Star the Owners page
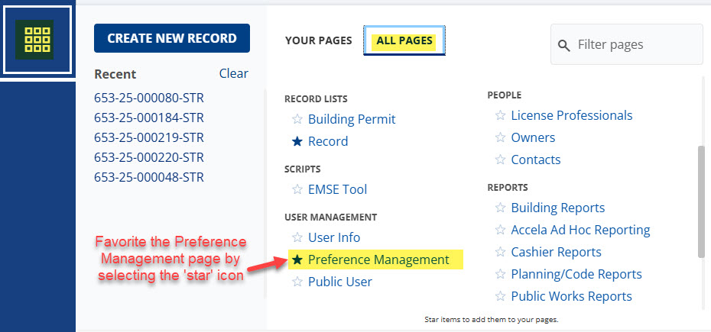 click(500, 137)
